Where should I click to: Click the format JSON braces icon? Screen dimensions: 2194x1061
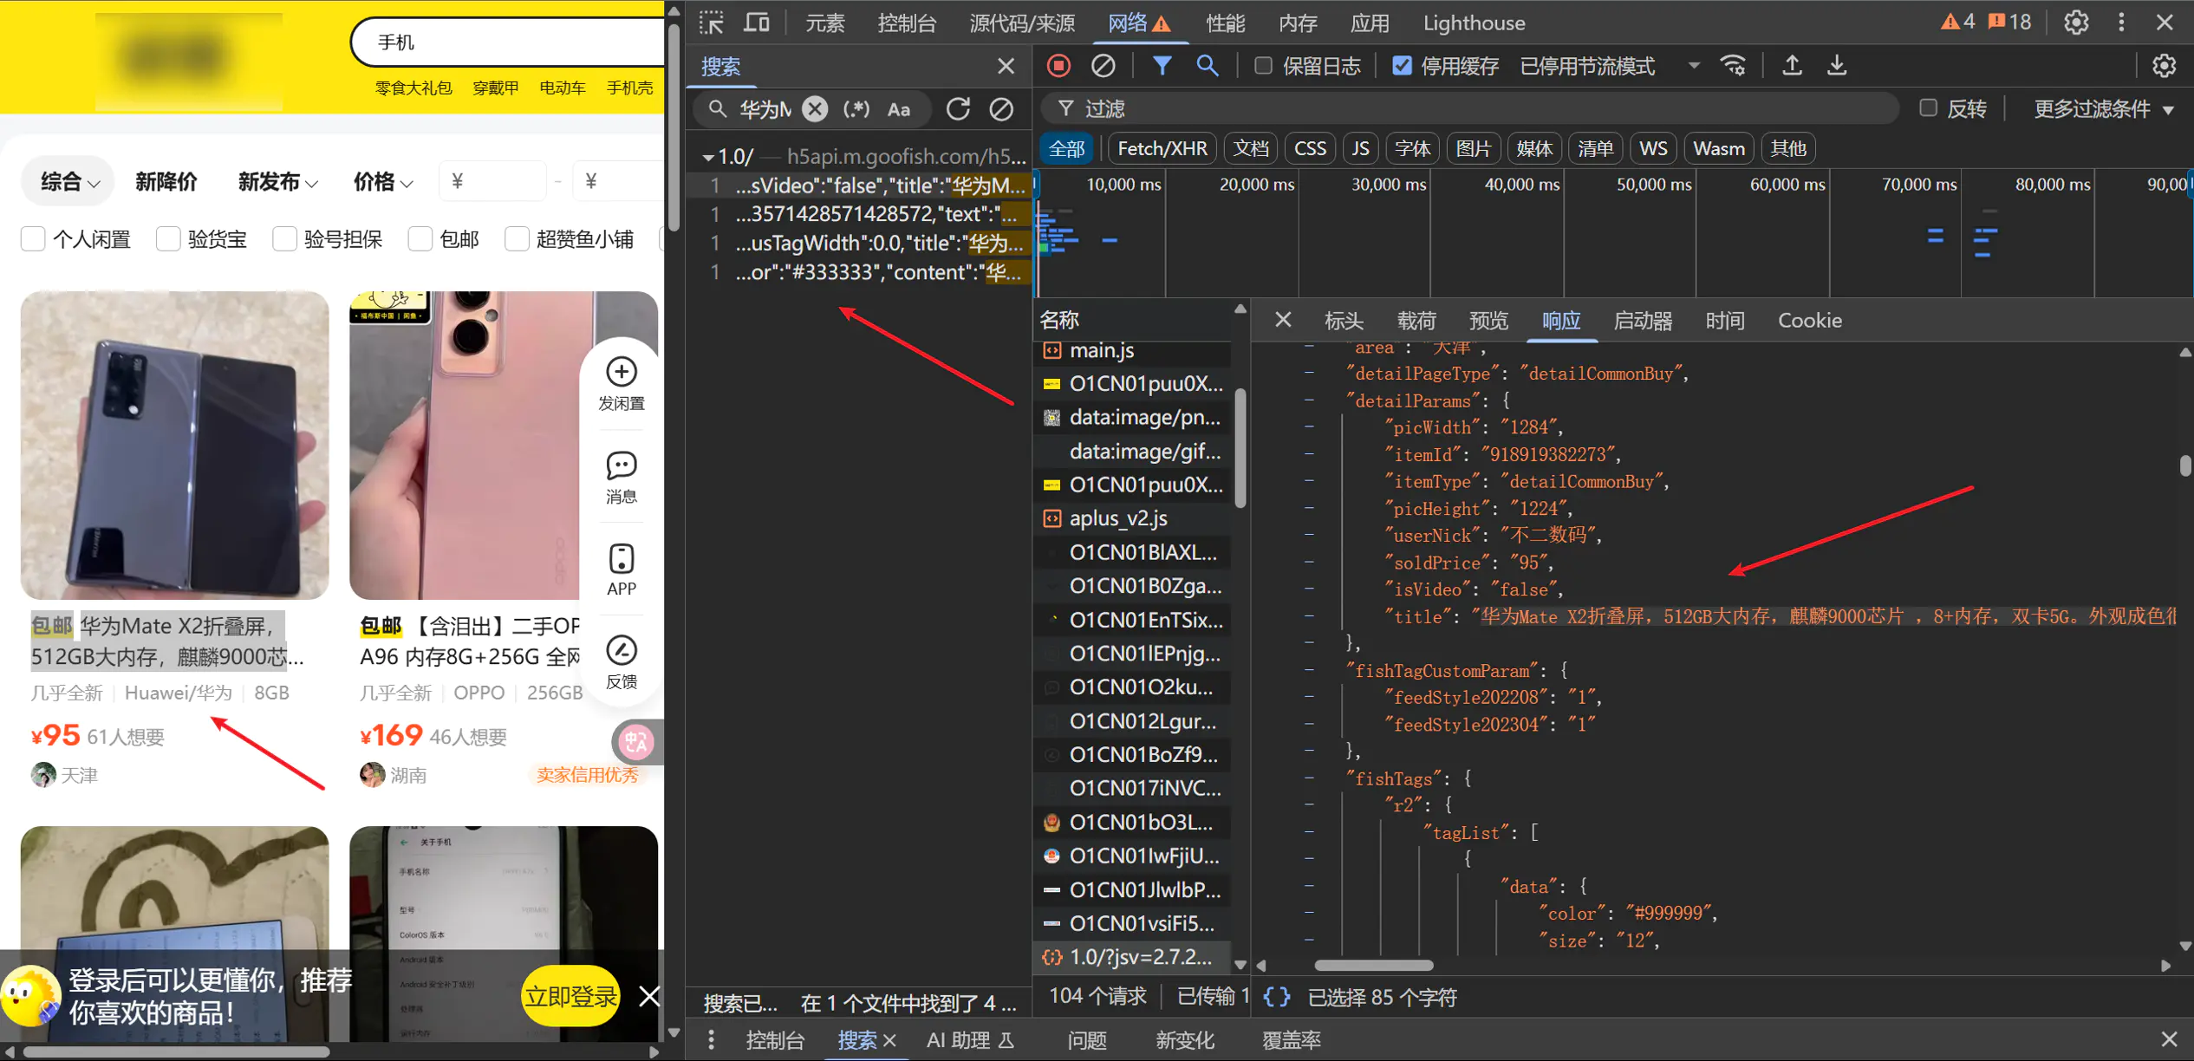point(1276,997)
